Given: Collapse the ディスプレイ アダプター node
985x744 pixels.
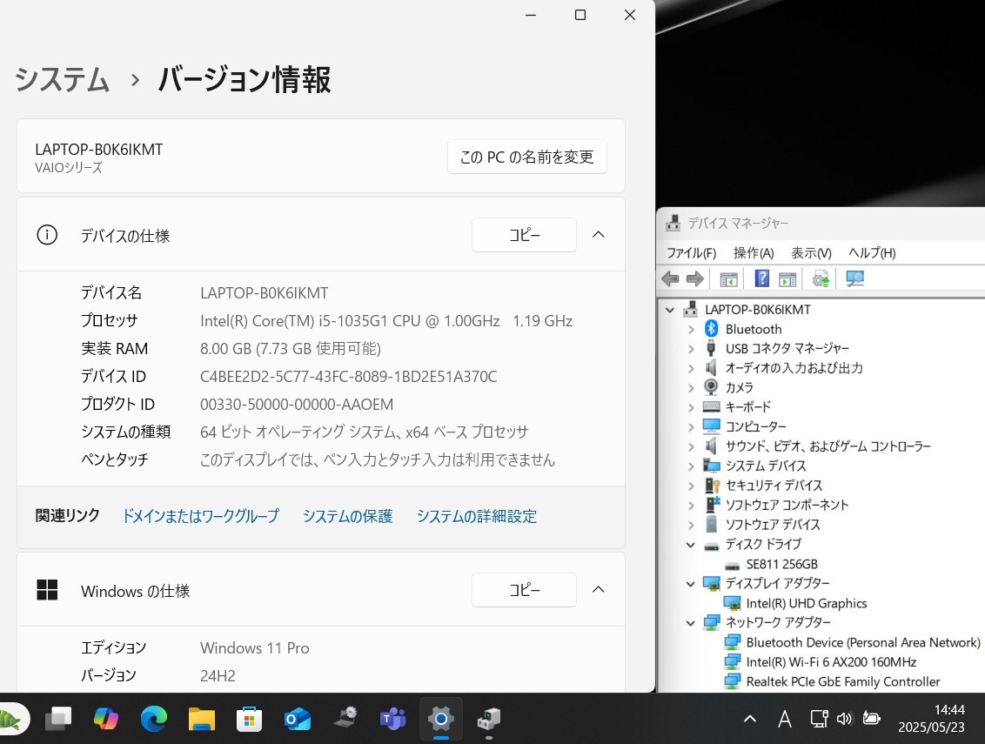Looking at the screenshot, I should coord(691,584).
